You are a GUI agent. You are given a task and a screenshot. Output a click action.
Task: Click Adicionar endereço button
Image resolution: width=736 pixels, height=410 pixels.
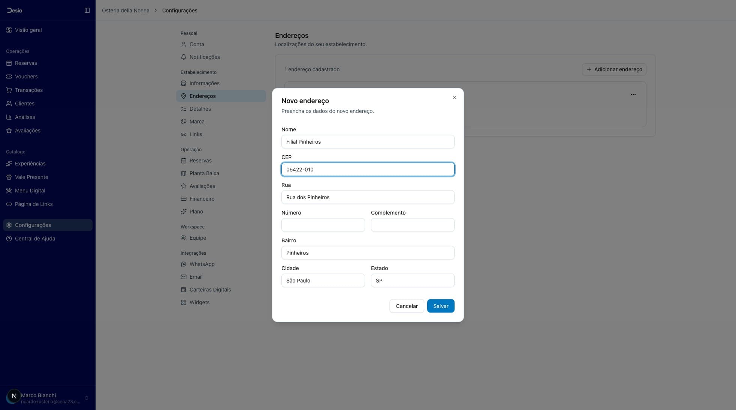[x=614, y=69]
